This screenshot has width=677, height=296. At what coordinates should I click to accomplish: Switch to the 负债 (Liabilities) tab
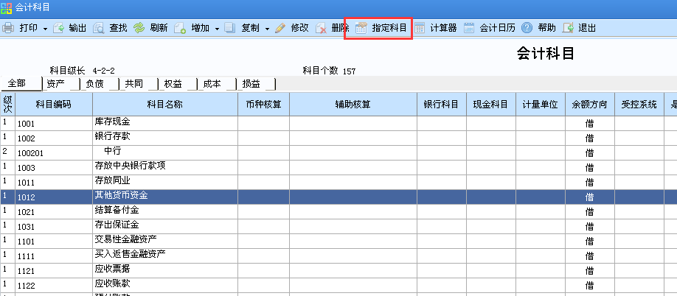click(95, 84)
